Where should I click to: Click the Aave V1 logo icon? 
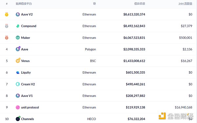pos(18,96)
